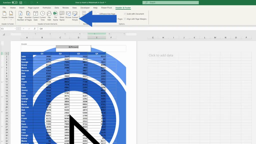Switch to the Home tab
This screenshot has height=144, width=256.
point(13,8)
